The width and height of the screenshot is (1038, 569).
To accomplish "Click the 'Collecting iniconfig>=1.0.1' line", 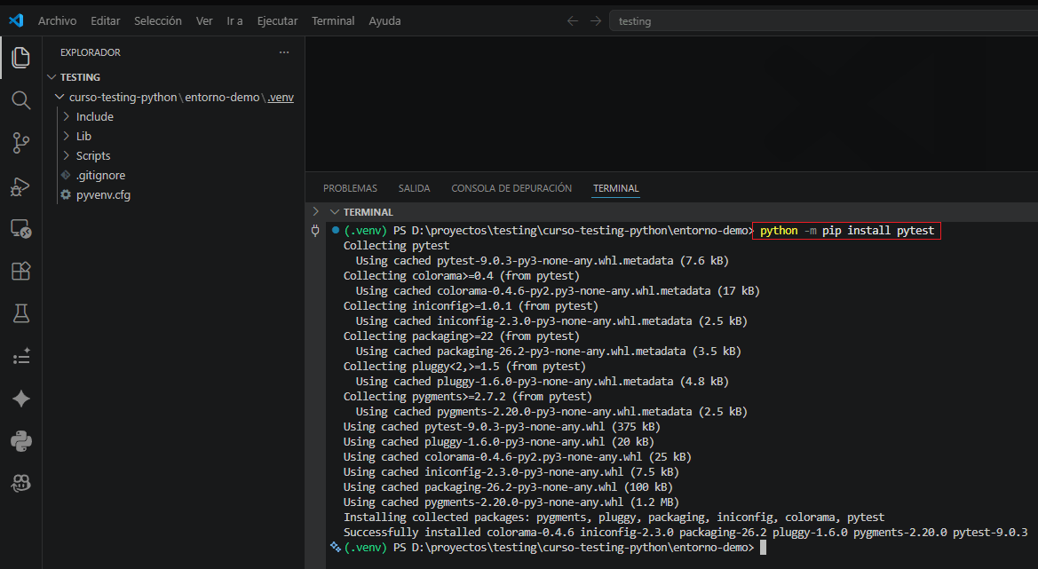I will click(471, 305).
